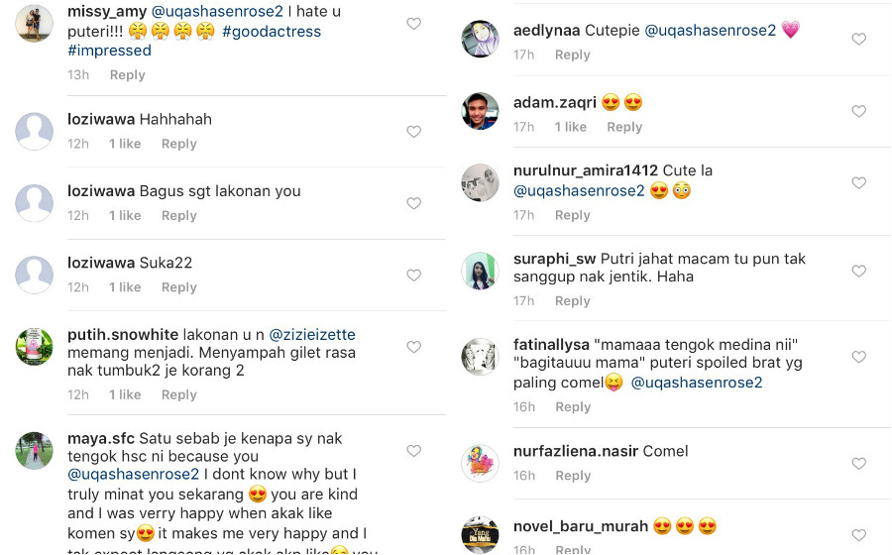Open the #goodactress hashtag
The image size is (892, 555).
coord(272,32)
